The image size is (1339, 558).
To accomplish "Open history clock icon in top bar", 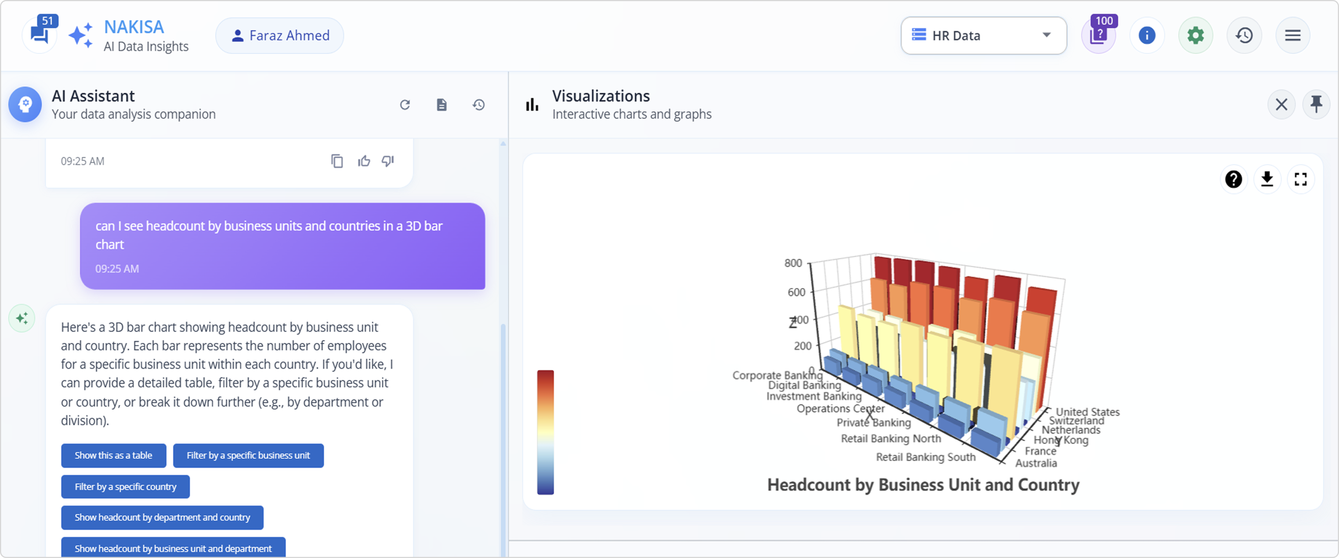I will 1244,35.
